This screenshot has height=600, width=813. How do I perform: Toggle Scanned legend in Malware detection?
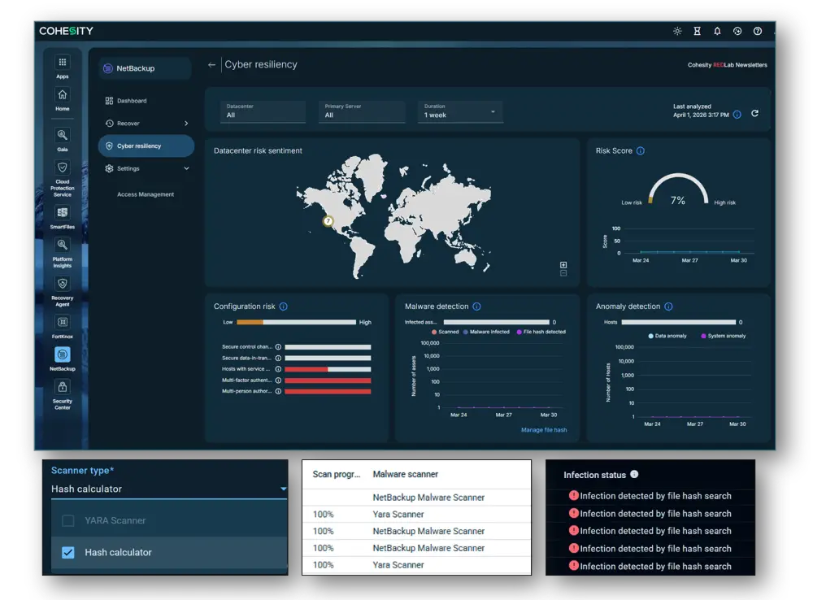pyautogui.click(x=446, y=332)
